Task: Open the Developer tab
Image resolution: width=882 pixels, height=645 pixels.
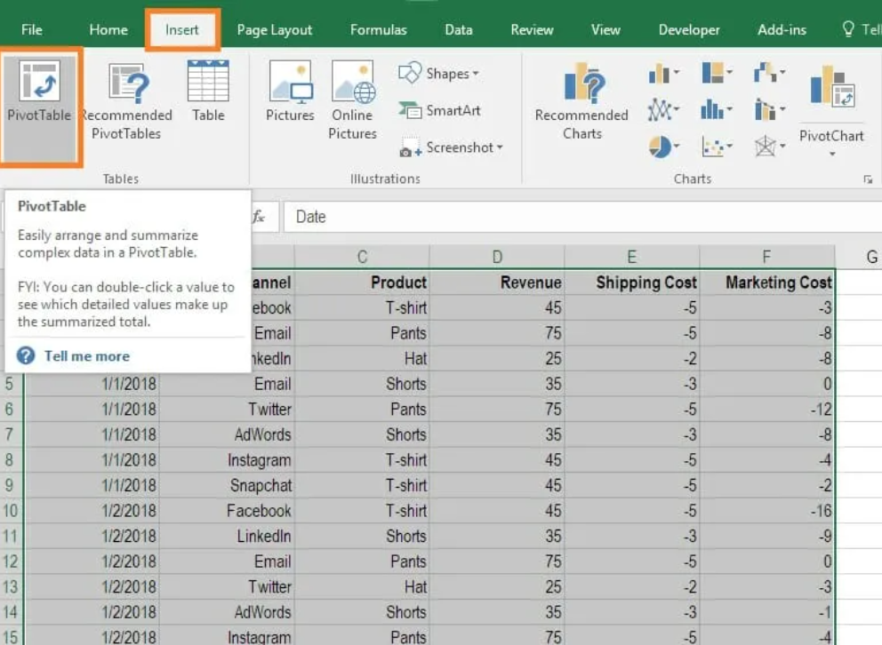Action: 689,29
